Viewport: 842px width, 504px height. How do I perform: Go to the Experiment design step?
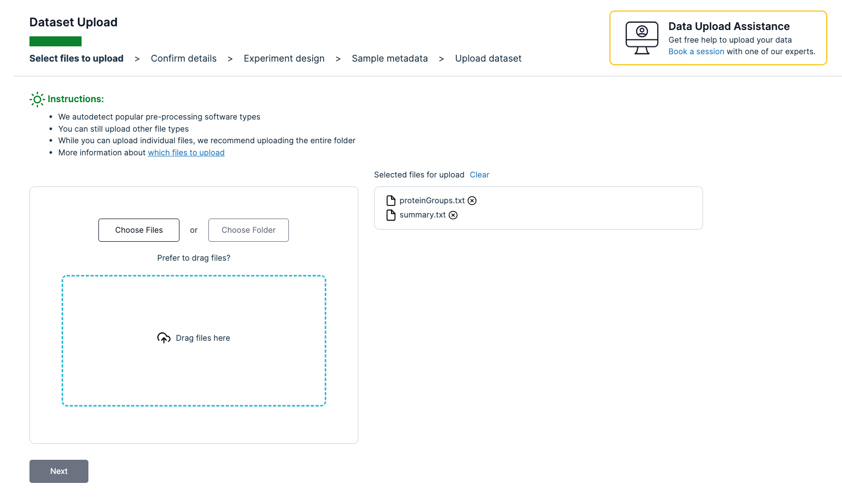tap(284, 58)
